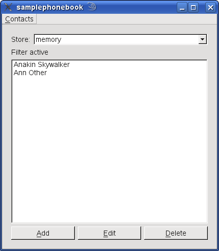
Task: Close the samplephonebook window
Action: coord(210,8)
